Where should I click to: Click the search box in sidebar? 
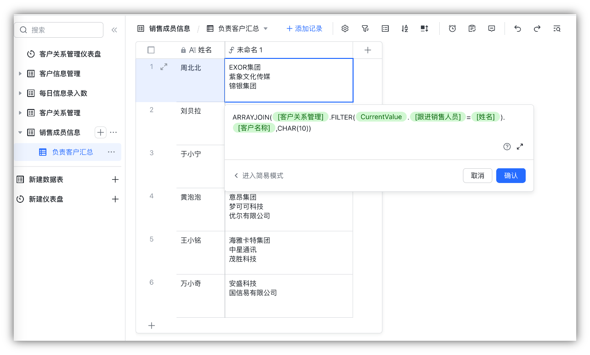(59, 30)
